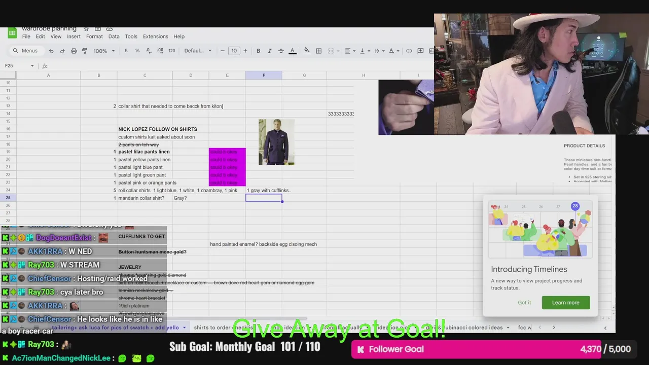Format as currency pound
Viewport: 649px width, 365px height.
pyautogui.click(x=126, y=51)
